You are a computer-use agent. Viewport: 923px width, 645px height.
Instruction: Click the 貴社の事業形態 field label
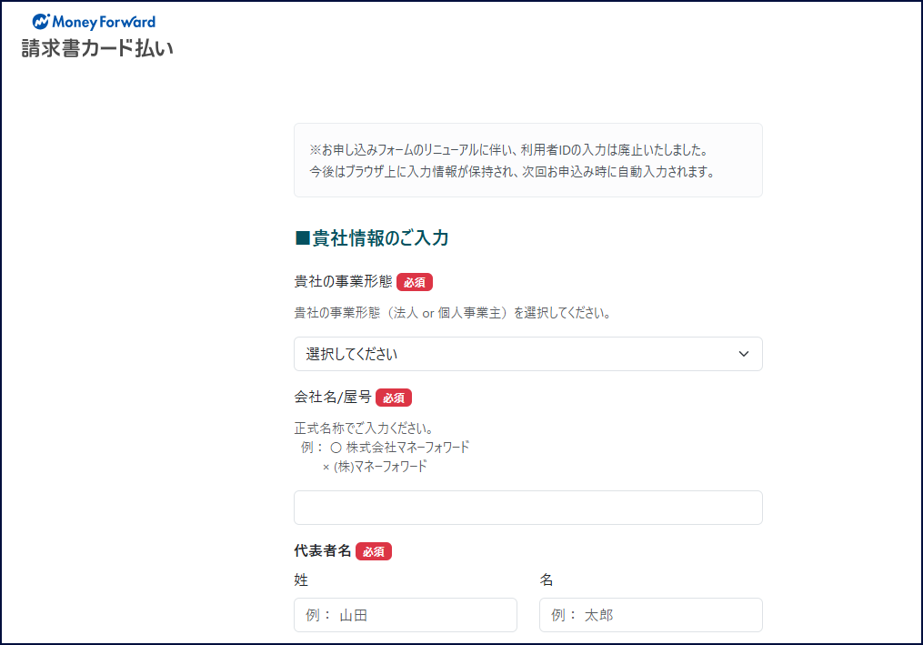pyautogui.click(x=343, y=282)
